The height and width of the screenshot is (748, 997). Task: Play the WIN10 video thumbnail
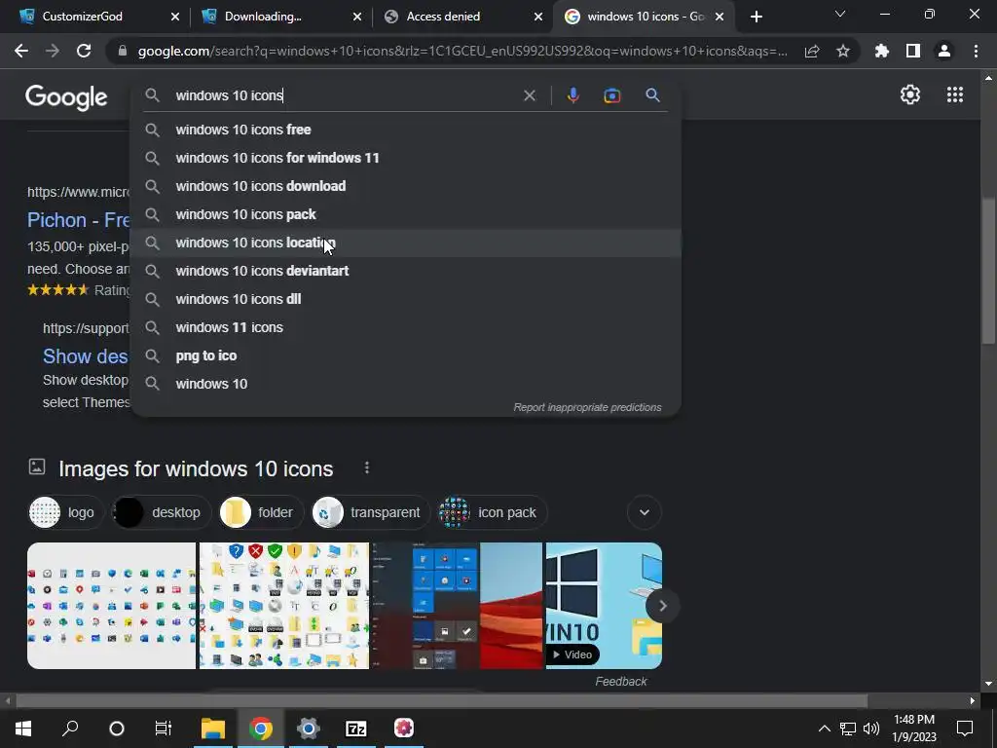tap(604, 606)
